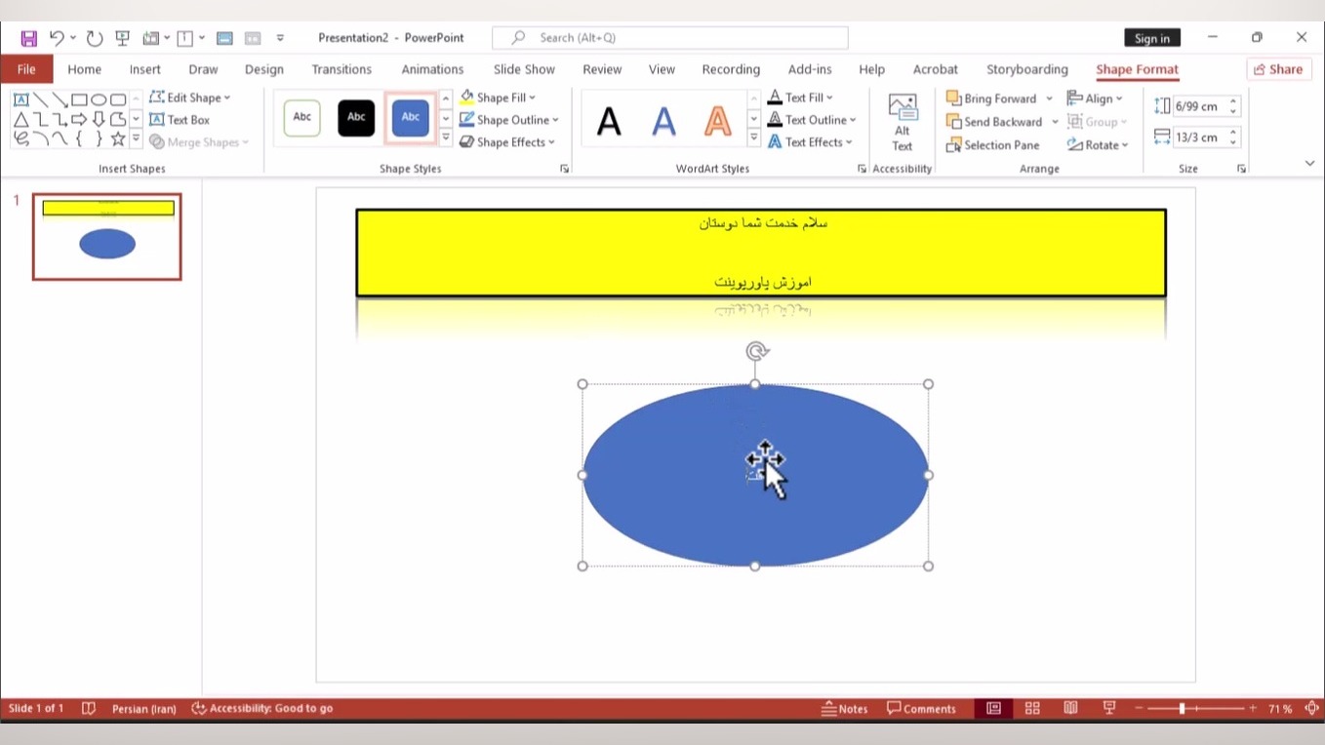Screen dimensions: 1325x745
Task: Click the zoom slider in status bar
Action: pyautogui.click(x=1196, y=709)
